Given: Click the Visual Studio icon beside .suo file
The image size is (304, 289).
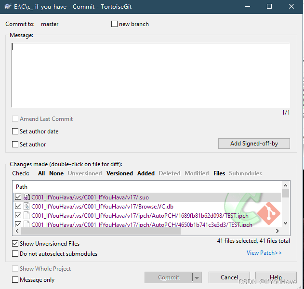Looking at the screenshot, I should point(26,197).
